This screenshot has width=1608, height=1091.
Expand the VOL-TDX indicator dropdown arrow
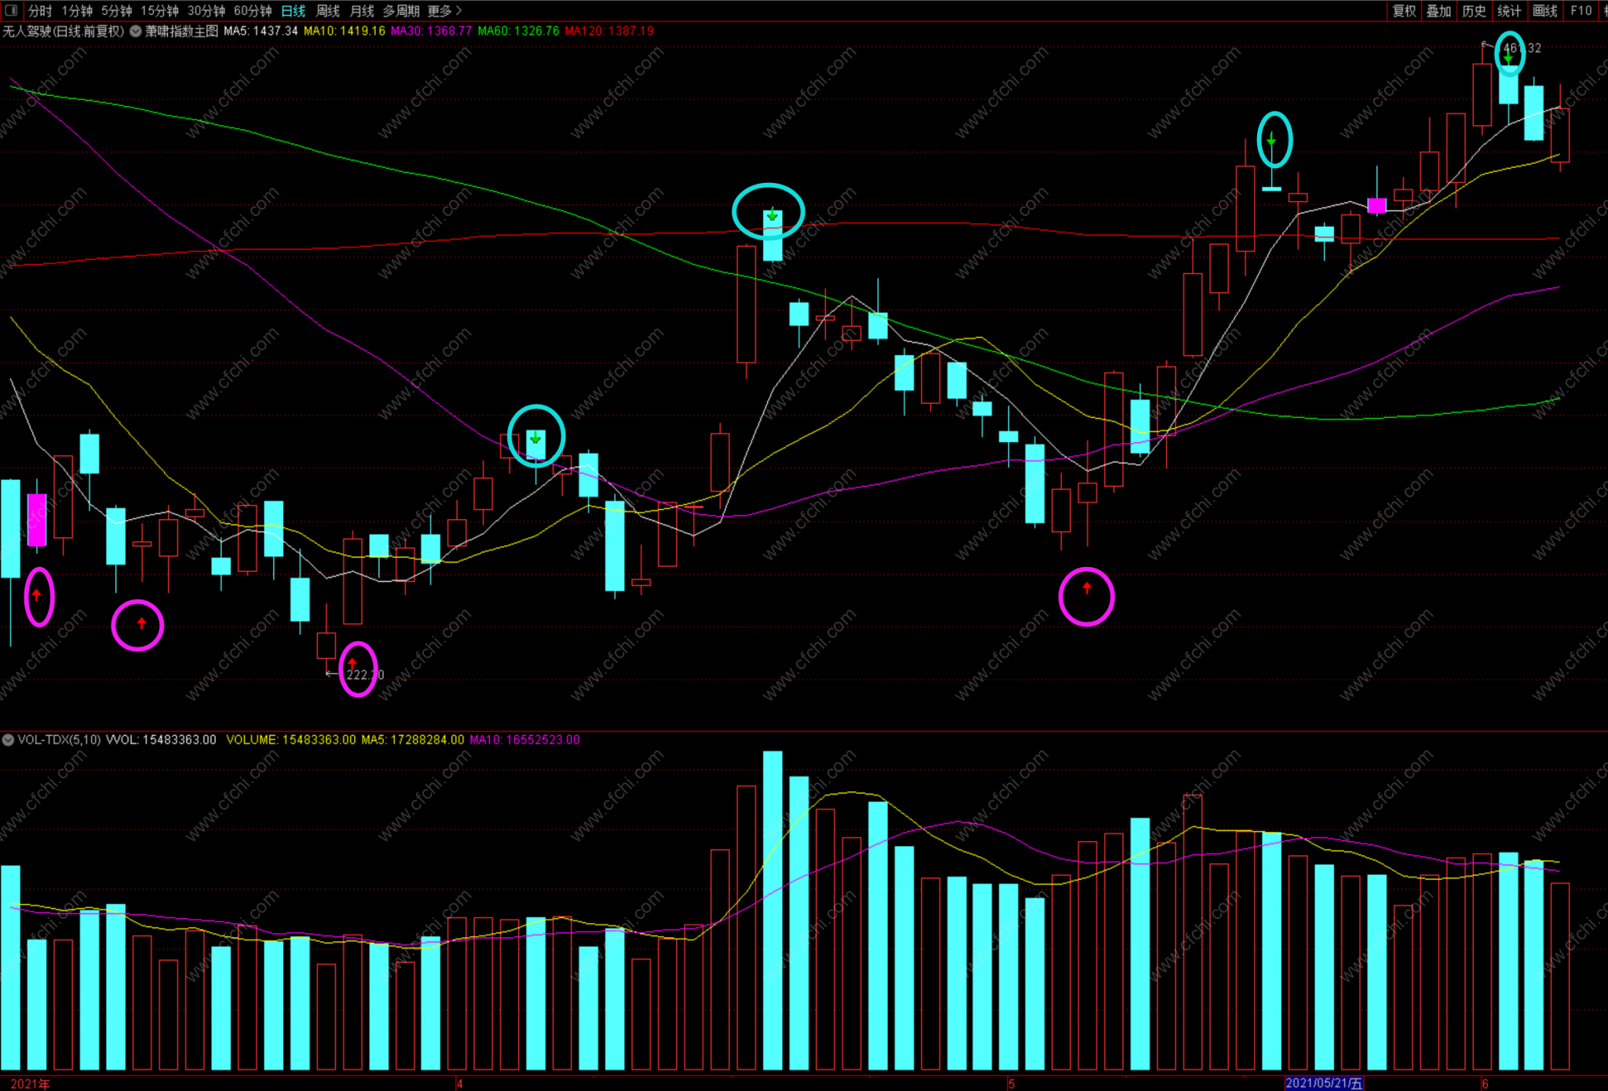(8, 740)
